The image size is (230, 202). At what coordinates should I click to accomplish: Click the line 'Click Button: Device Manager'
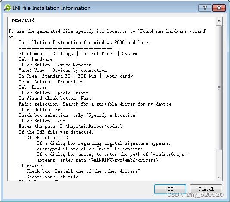click(55, 65)
